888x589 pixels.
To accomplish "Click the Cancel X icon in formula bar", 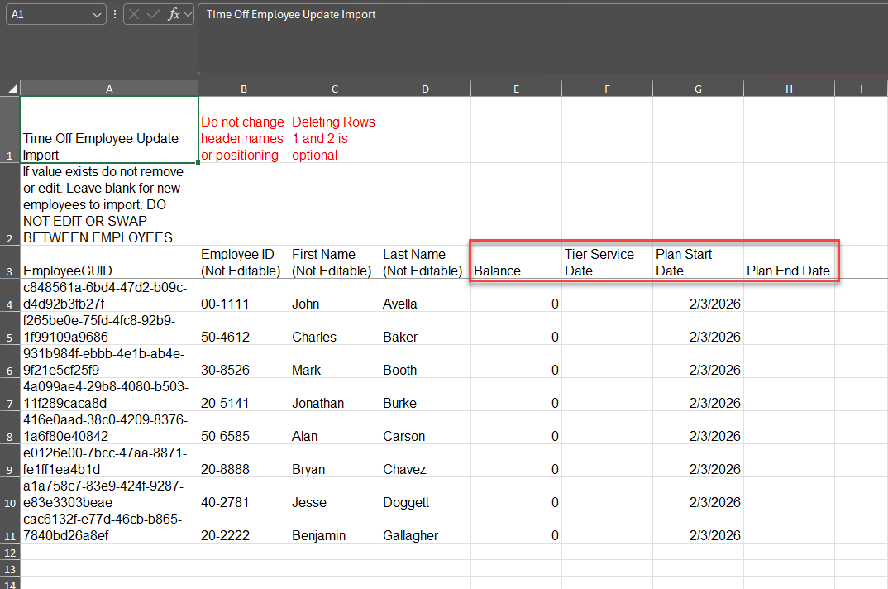I will pyautogui.click(x=134, y=15).
